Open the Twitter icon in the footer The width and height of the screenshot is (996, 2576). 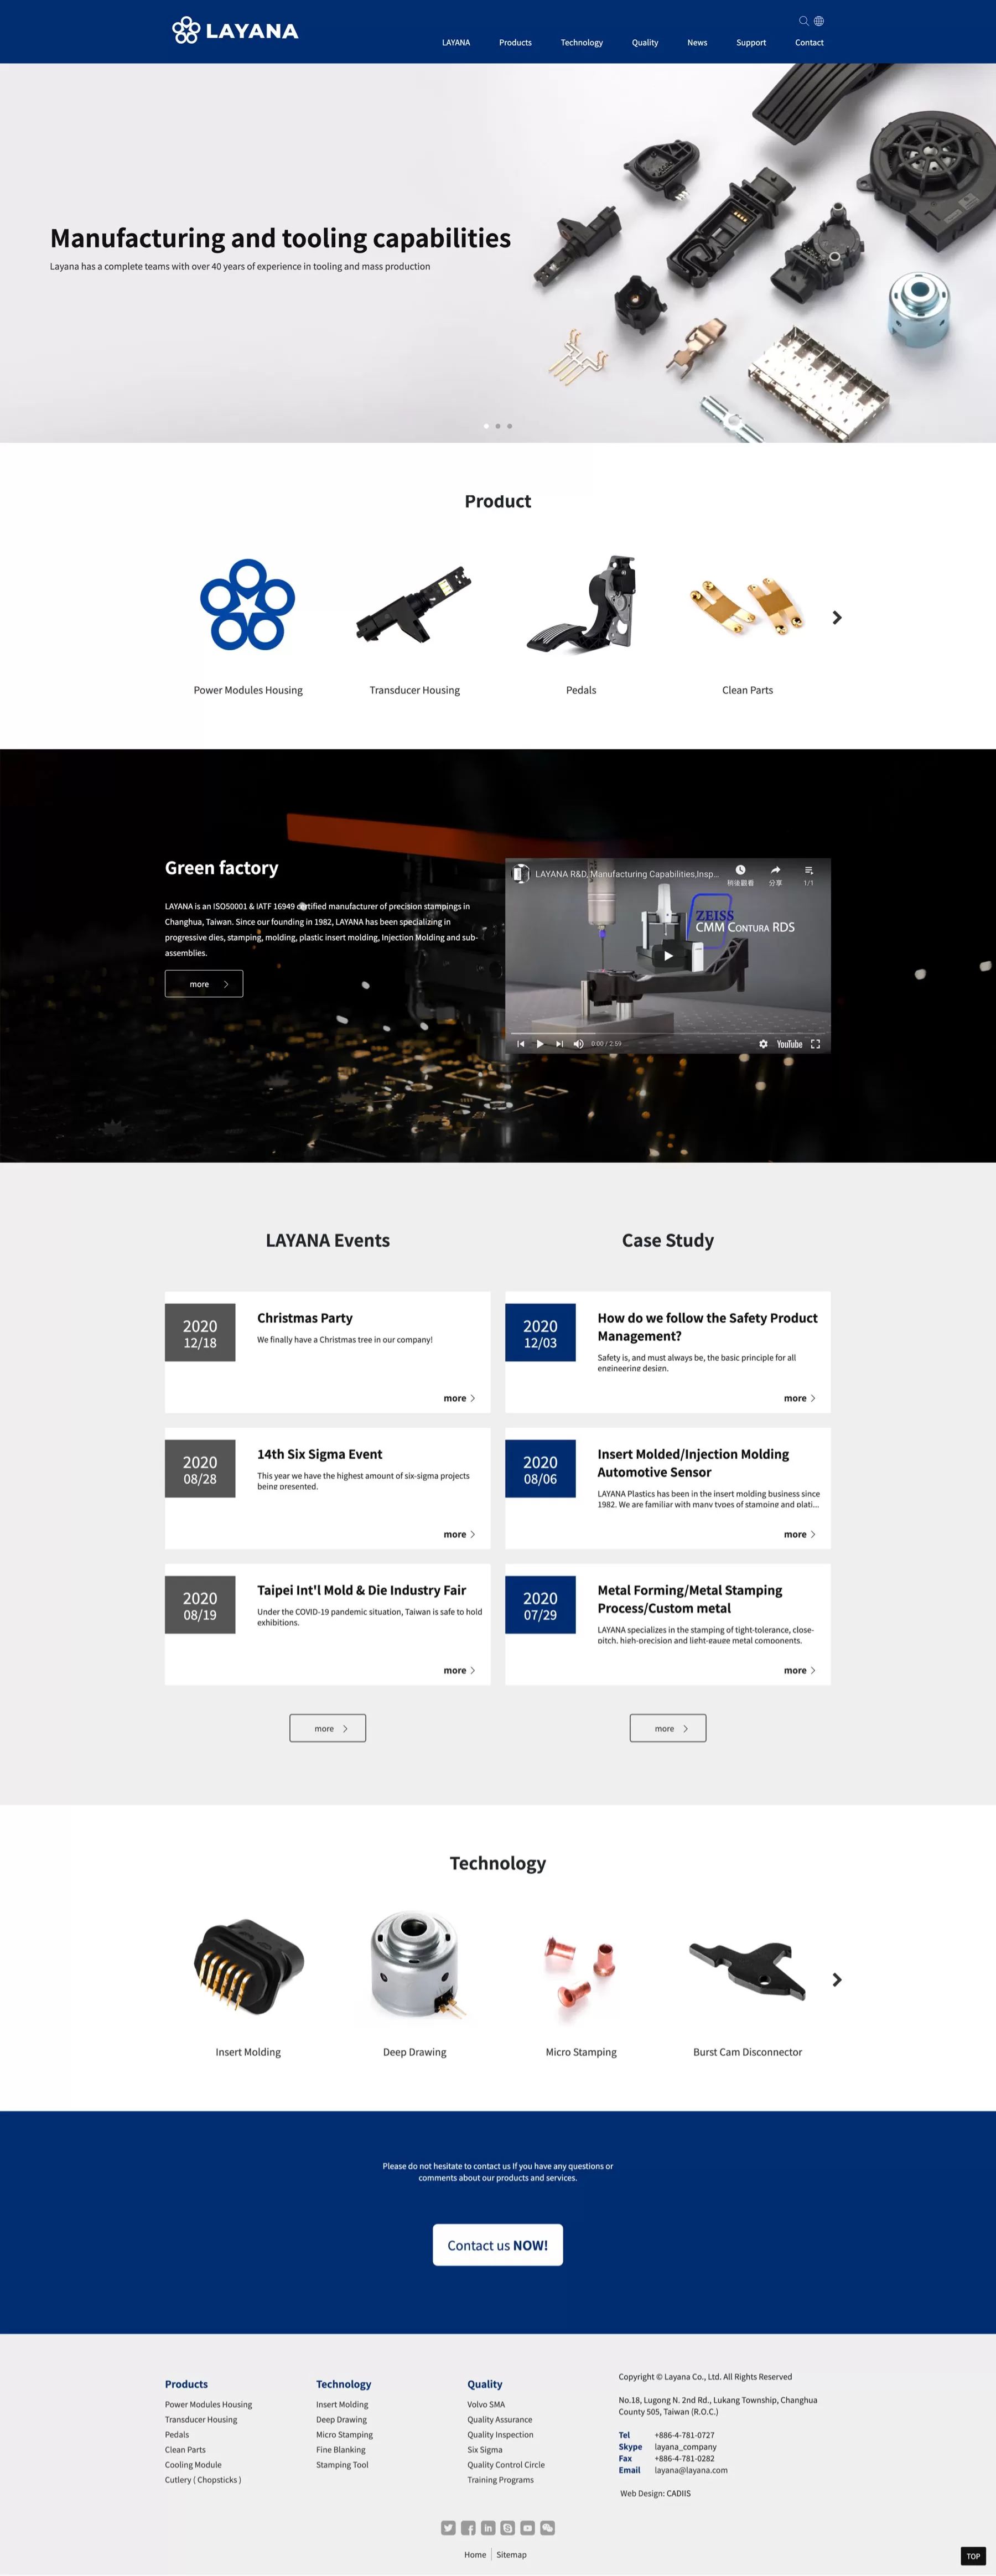click(448, 2528)
